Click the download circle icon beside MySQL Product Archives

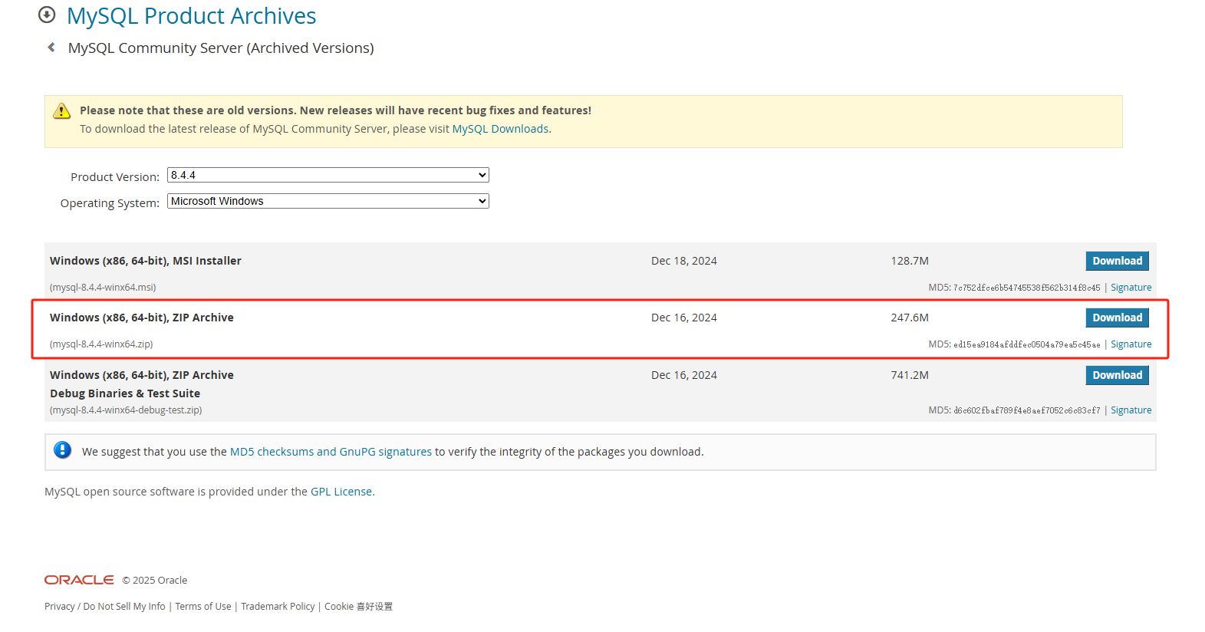coord(47,15)
